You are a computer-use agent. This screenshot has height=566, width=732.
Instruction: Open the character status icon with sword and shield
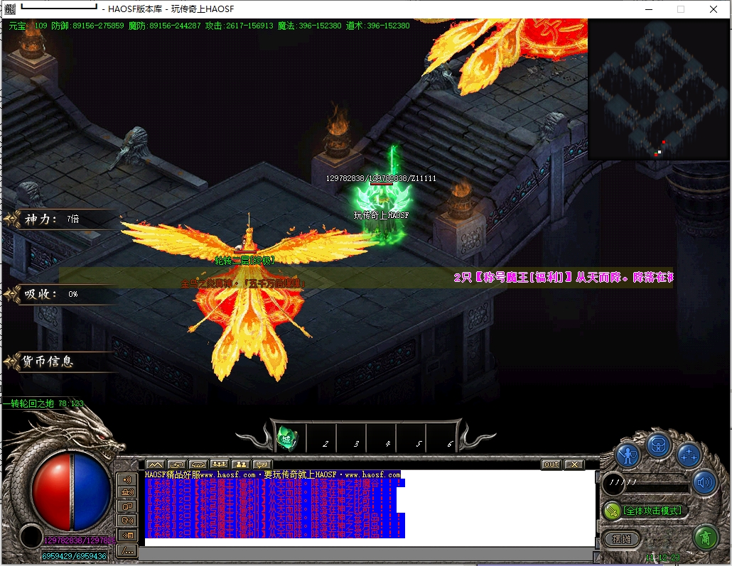coord(628,455)
